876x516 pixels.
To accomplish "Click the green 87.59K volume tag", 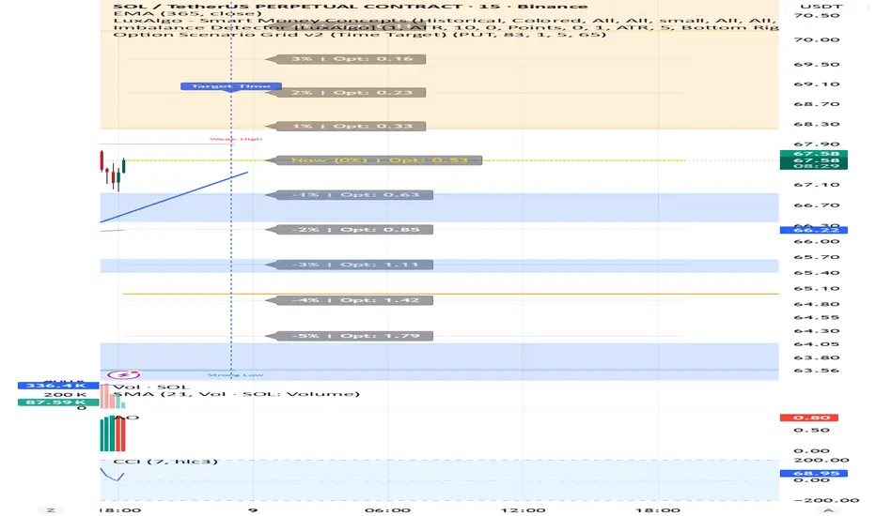I will pos(58,402).
